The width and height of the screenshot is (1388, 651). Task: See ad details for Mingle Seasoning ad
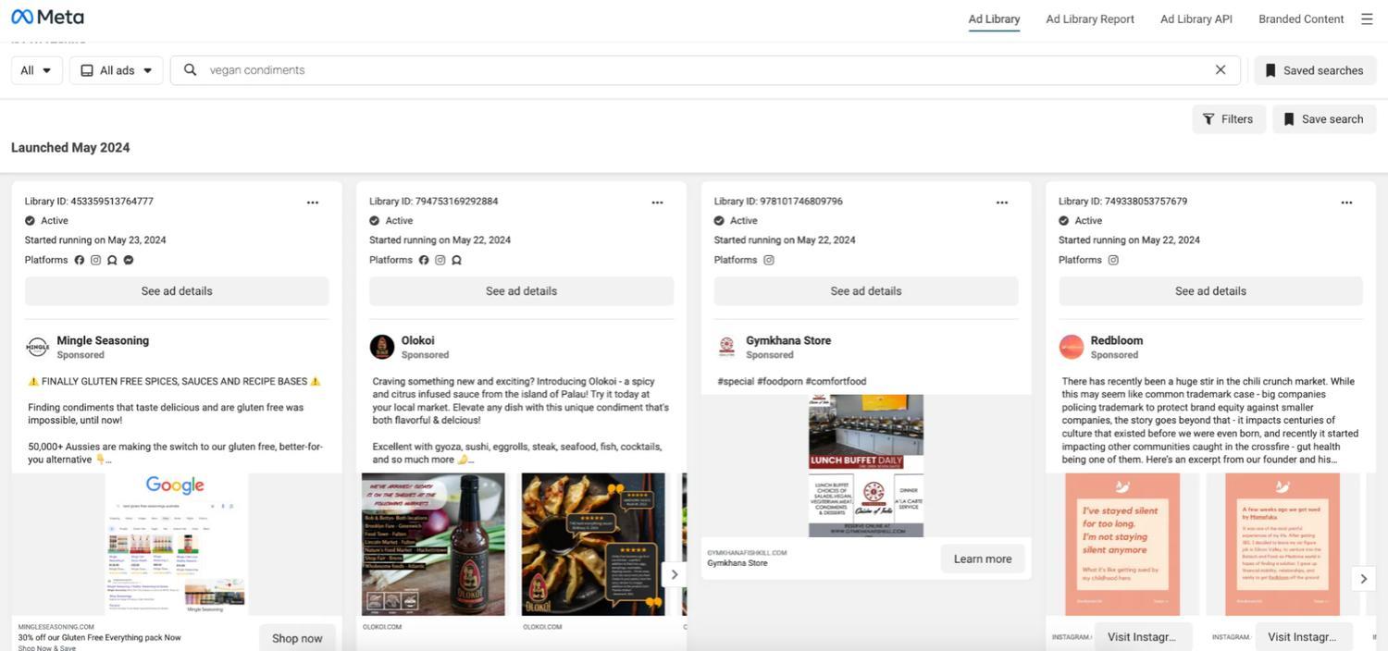[177, 291]
